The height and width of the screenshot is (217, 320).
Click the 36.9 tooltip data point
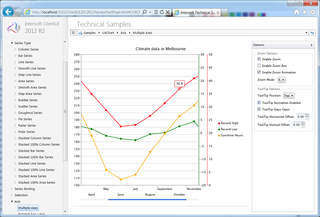[x=179, y=89]
